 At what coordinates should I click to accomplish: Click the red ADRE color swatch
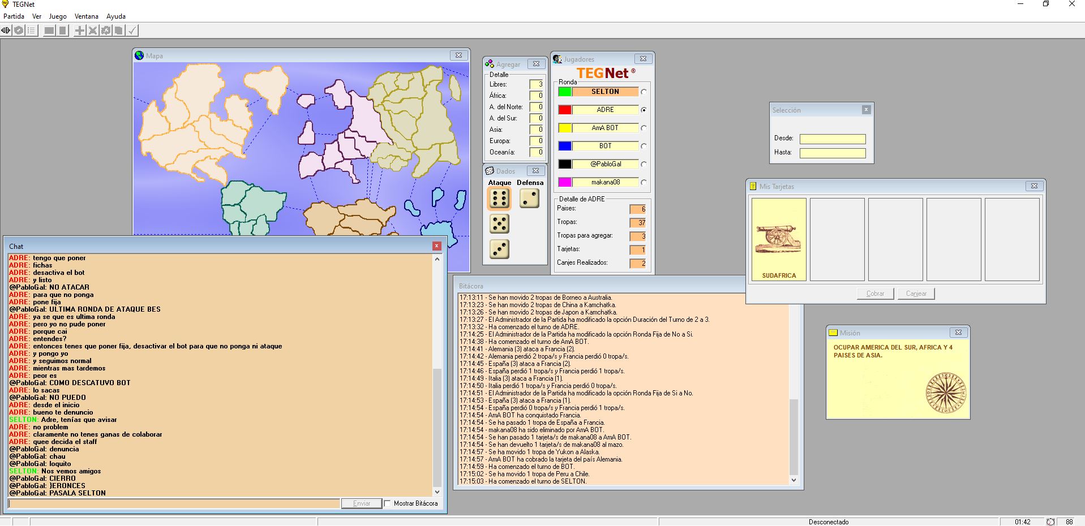[564, 110]
